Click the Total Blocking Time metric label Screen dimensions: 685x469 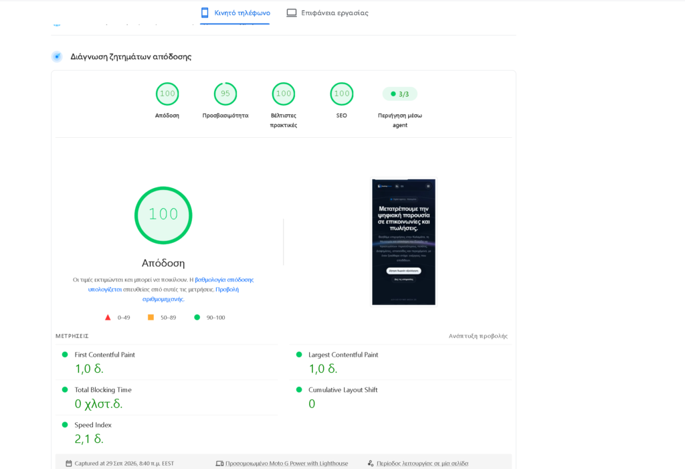pos(103,390)
